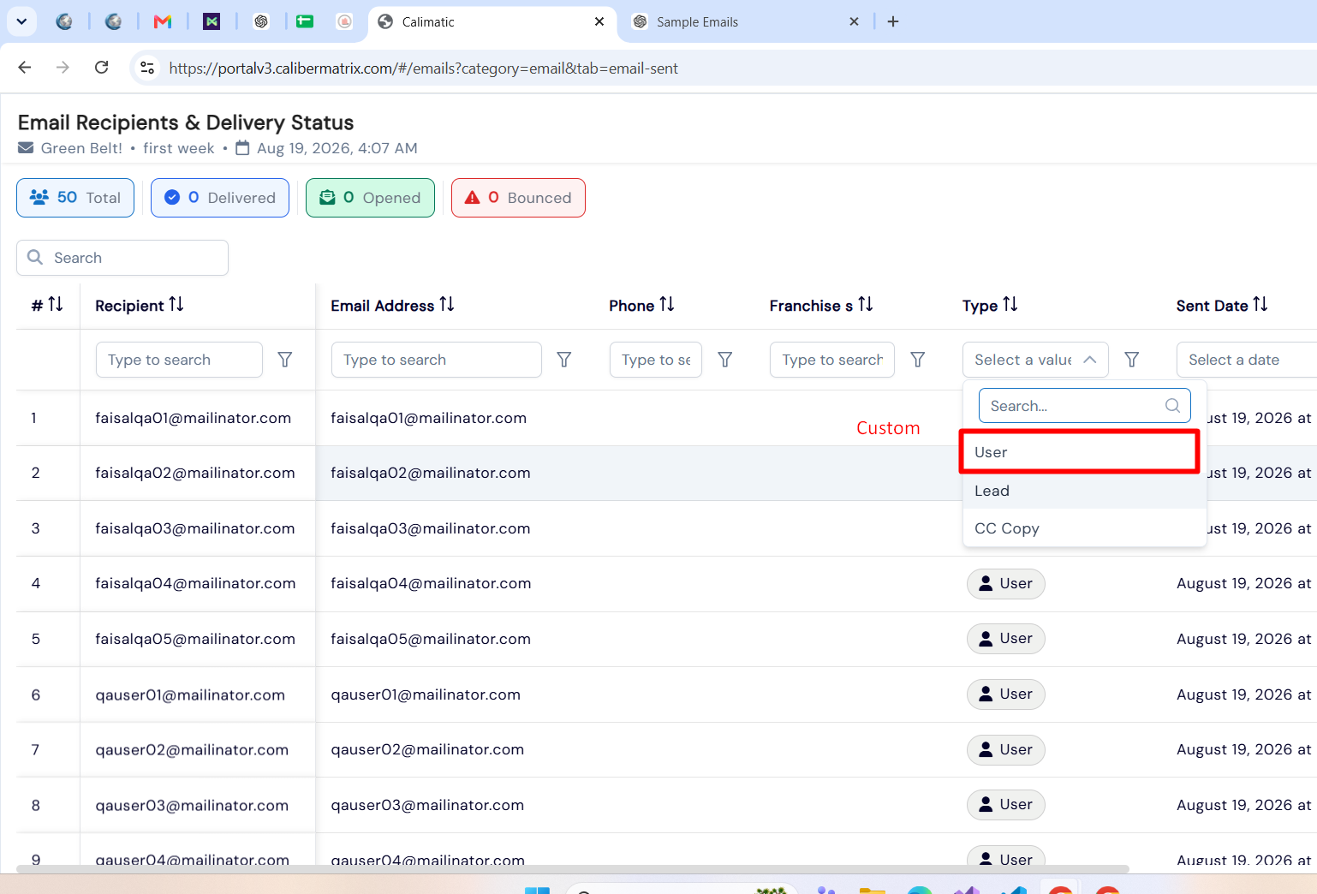This screenshot has width=1317, height=894.
Task: Focus the Recipient 'Type to search' field
Action: click(179, 360)
